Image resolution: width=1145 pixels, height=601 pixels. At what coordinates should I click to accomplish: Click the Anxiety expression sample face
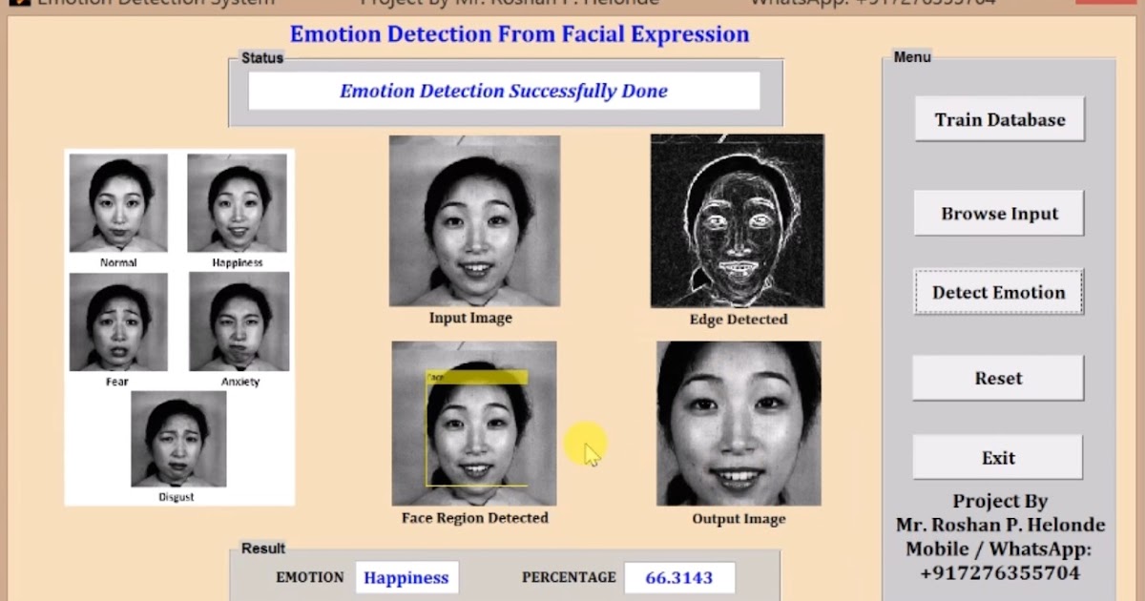[x=238, y=322]
